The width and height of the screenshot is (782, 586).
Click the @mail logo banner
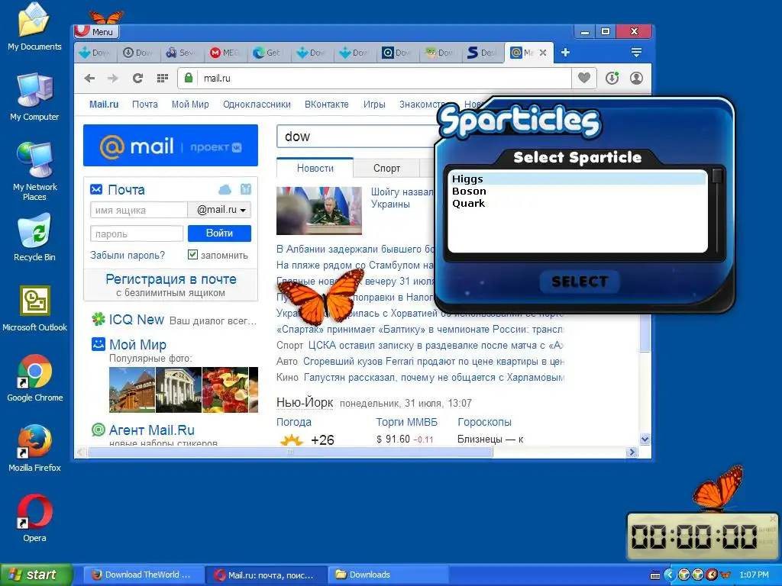170,146
